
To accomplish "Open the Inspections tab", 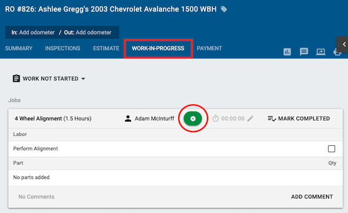I will [x=63, y=48].
